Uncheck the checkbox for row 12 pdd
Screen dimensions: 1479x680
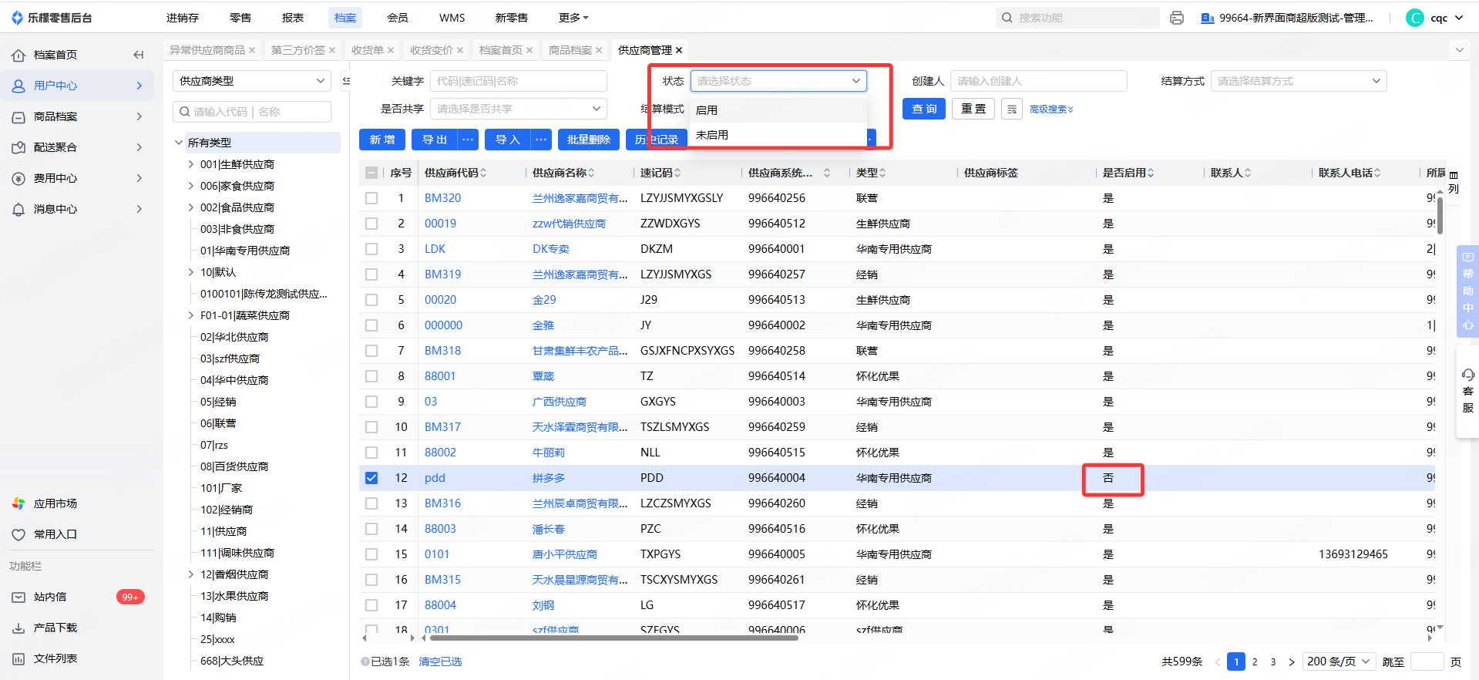click(371, 478)
